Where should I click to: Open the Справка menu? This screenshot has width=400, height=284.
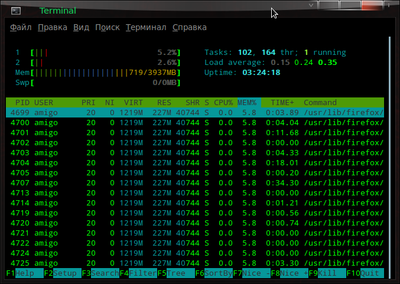(x=190, y=27)
